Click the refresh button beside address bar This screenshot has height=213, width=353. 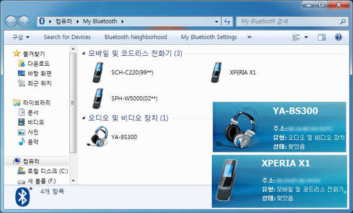tap(227, 22)
